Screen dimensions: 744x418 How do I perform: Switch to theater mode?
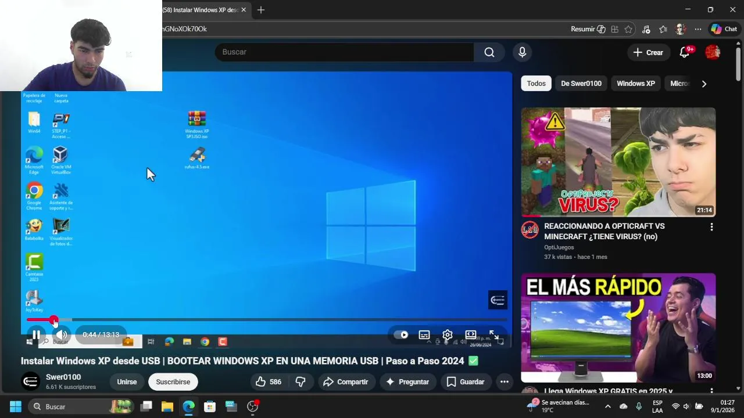[x=471, y=335]
